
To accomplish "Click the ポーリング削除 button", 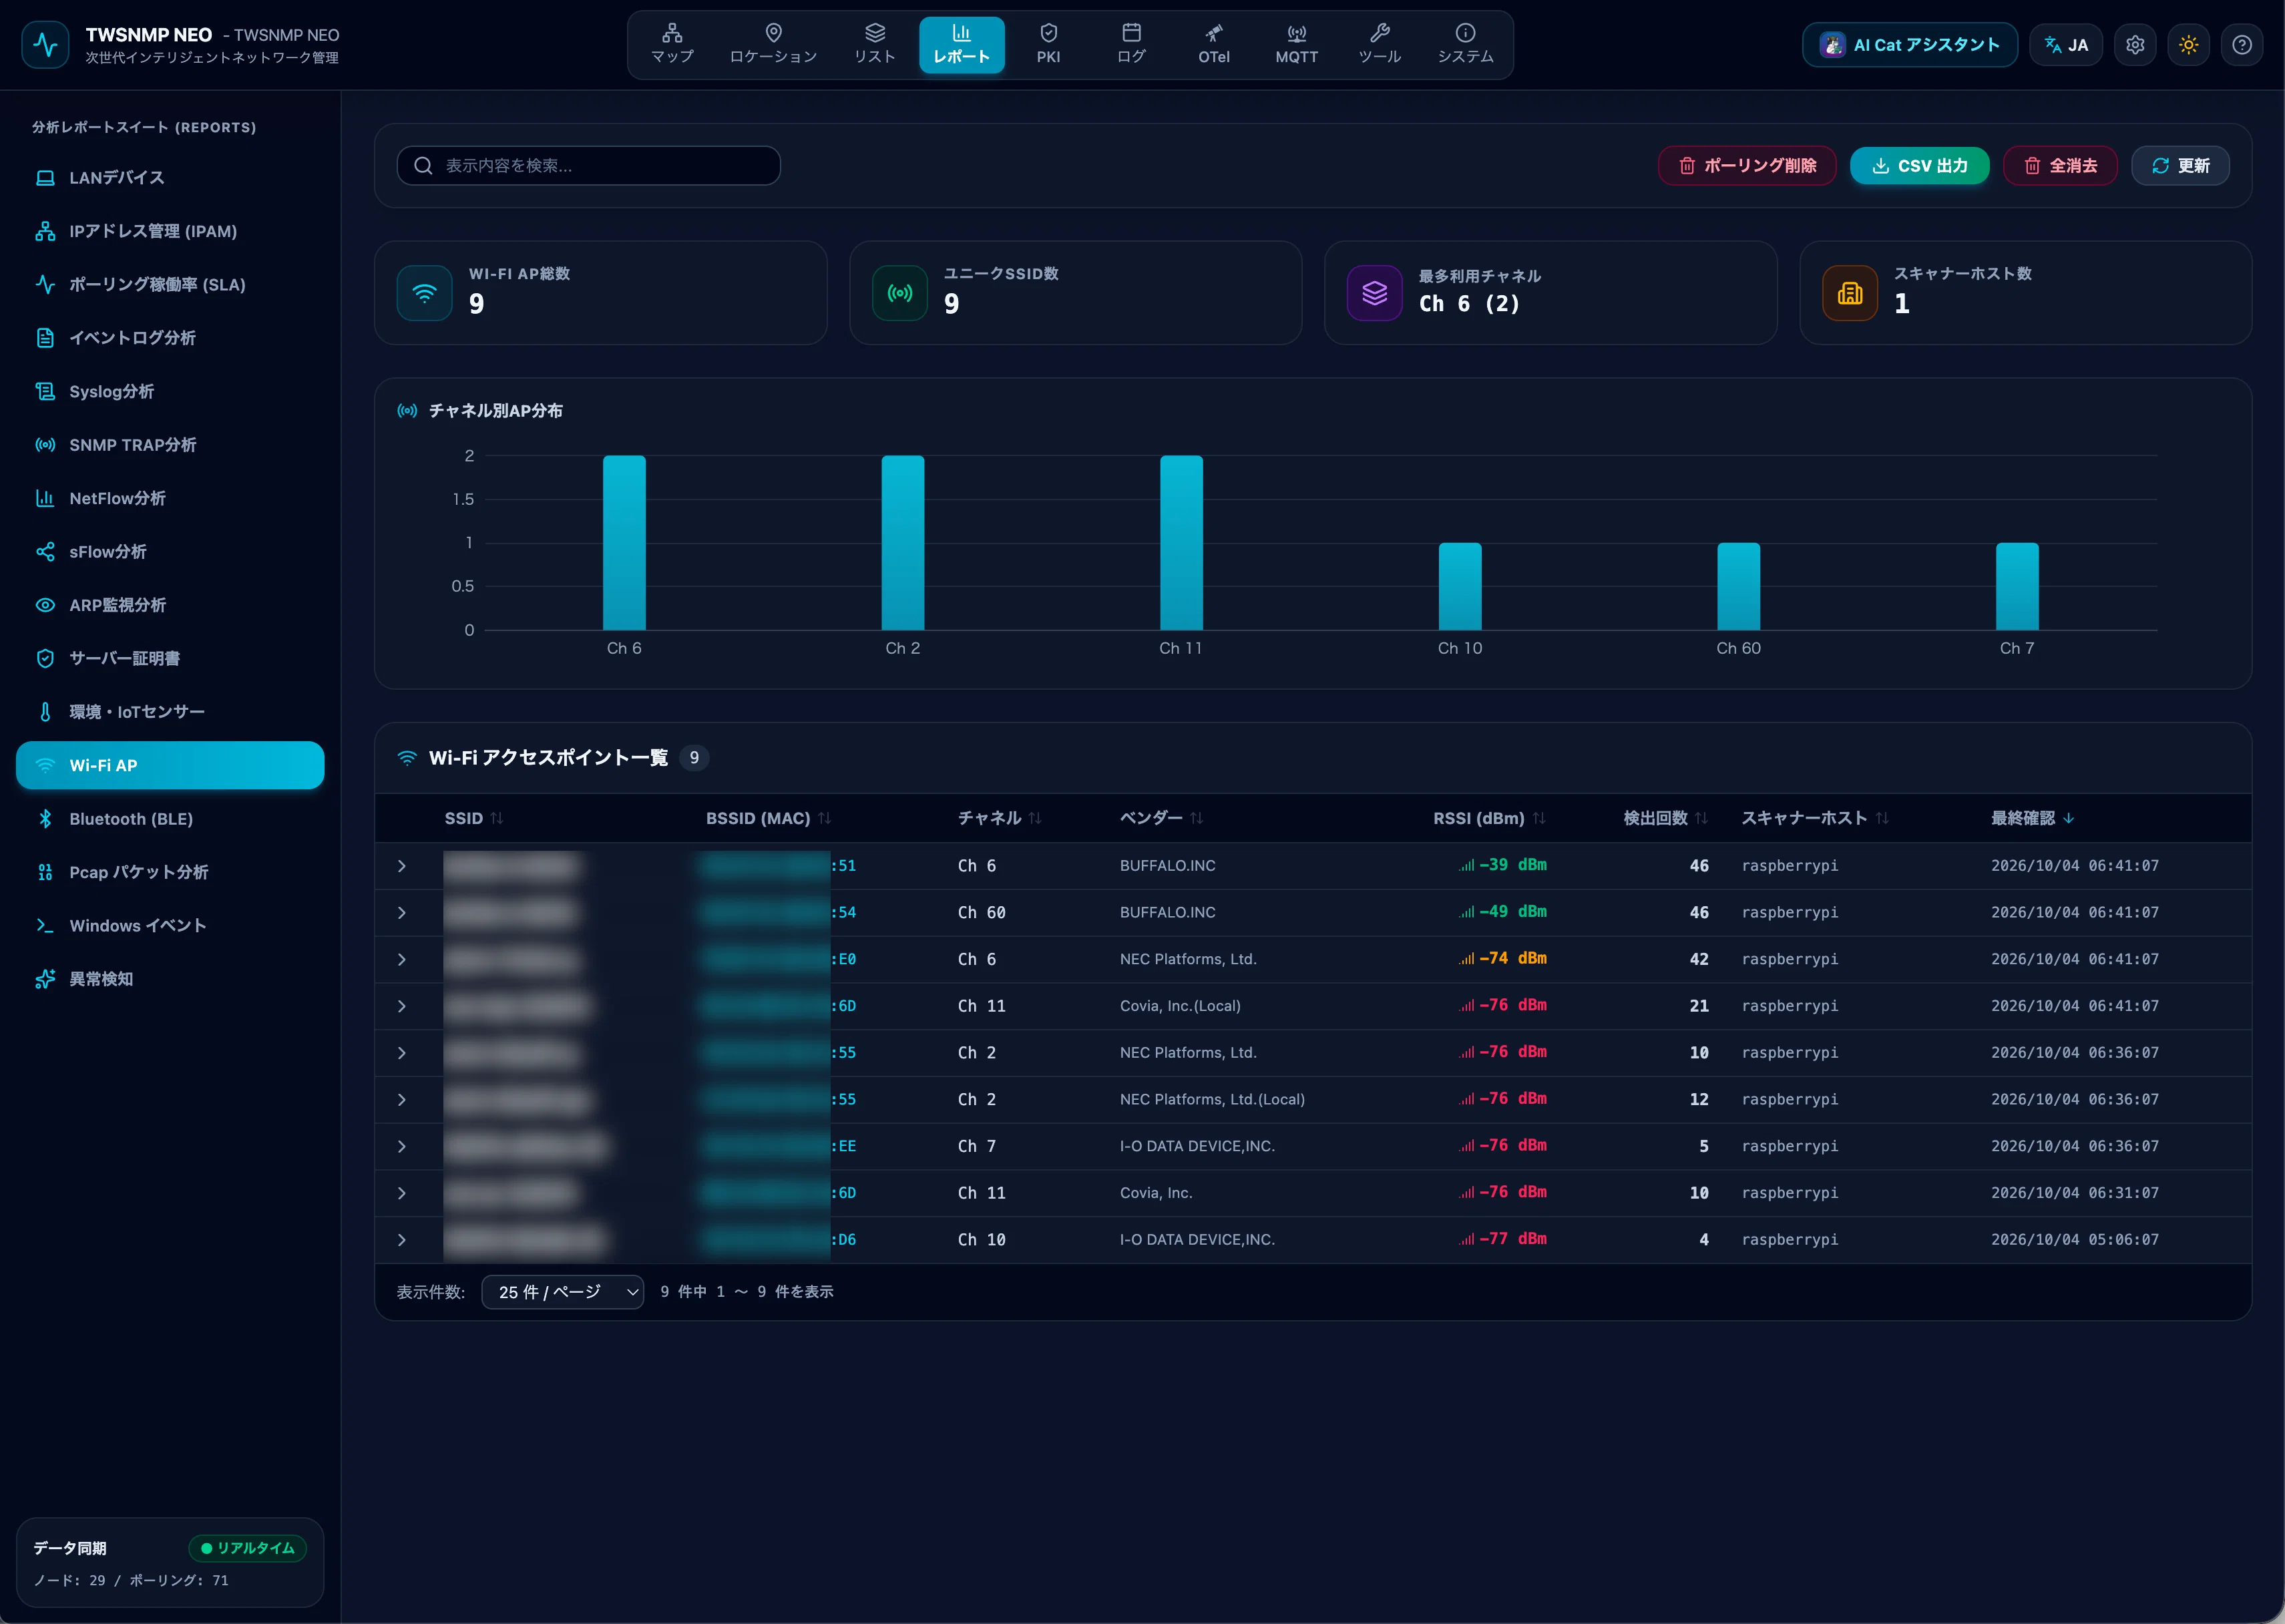I will [x=1747, y=166].
